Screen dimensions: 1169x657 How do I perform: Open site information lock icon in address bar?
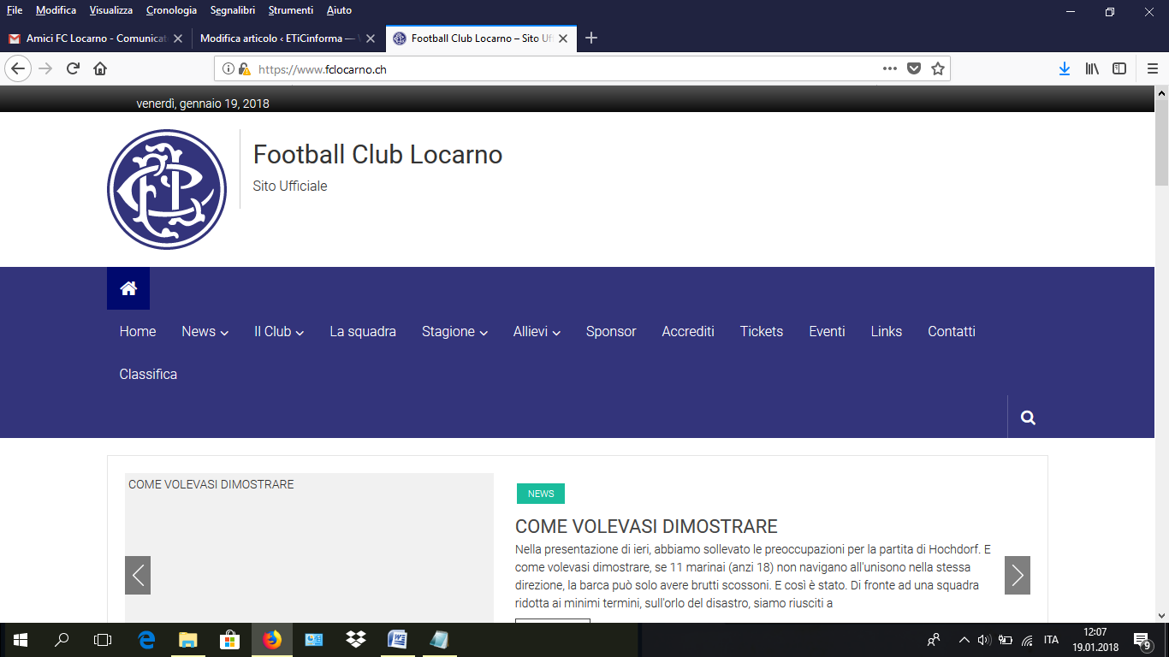[x=245, y=69]
